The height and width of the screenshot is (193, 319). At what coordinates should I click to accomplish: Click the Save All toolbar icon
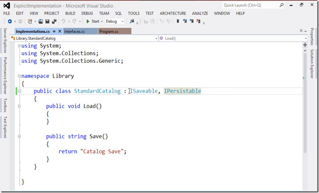(54, 22)
